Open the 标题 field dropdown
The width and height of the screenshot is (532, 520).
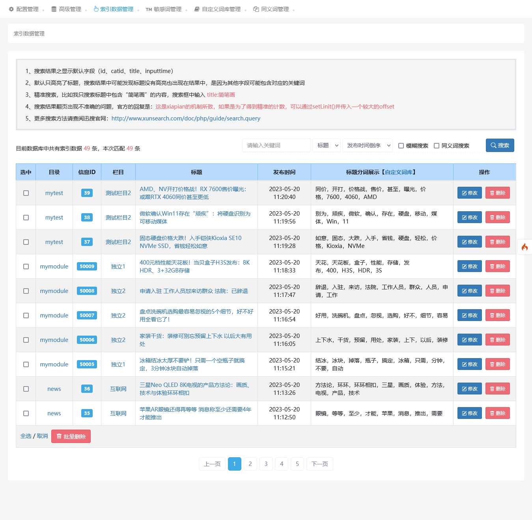(327, 145)
